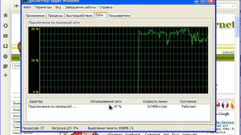Switch to the Пользователи tab
This screenshot has width=241, height=135.
point(119,16)
